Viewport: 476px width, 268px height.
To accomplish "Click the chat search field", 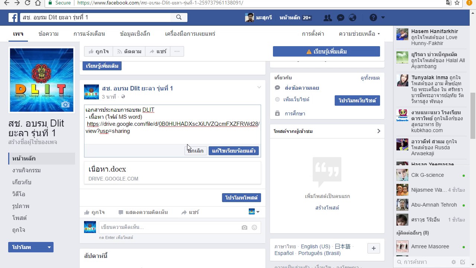I will [x=422, y=262].
